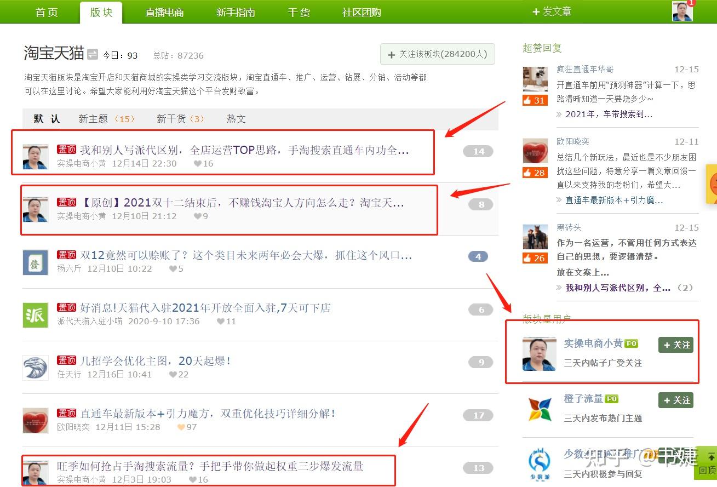Switch to 新干货 (3) tab
Screen dimensions: 717x487
point(181,119)
